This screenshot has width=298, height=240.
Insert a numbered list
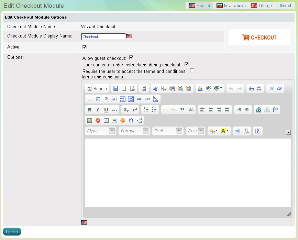click(x=146, y=110)
